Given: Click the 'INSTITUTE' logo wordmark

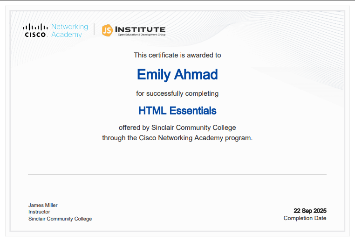Looking at the screenshot, I should 140,29.
